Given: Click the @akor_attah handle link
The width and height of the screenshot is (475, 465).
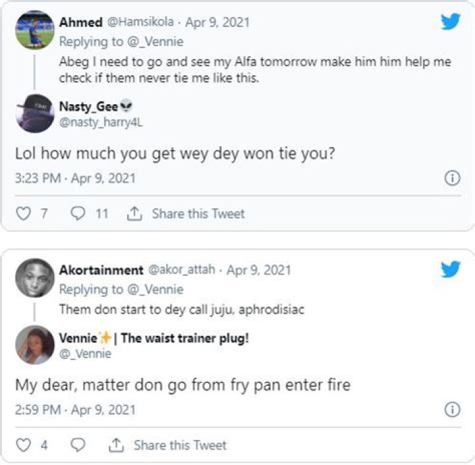Looking at the screenshot, I should [182, 270].
